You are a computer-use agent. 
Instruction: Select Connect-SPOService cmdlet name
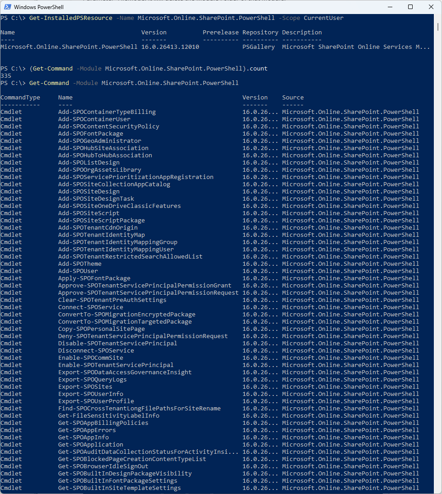(91, 307)
